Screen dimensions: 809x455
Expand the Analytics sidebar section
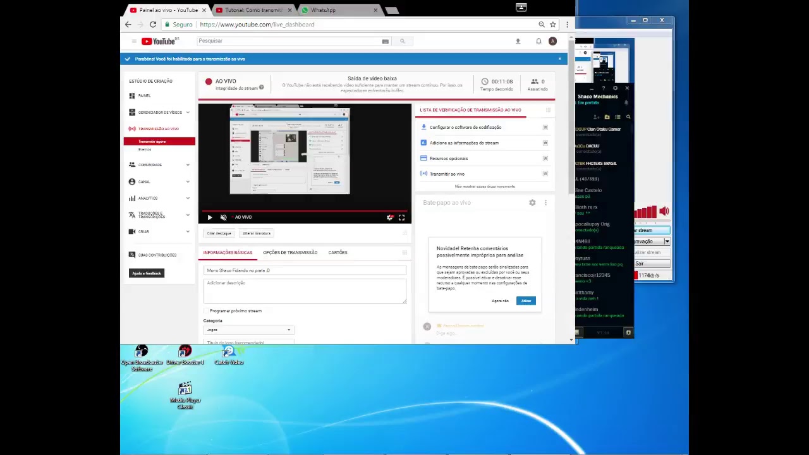point(159,198)
